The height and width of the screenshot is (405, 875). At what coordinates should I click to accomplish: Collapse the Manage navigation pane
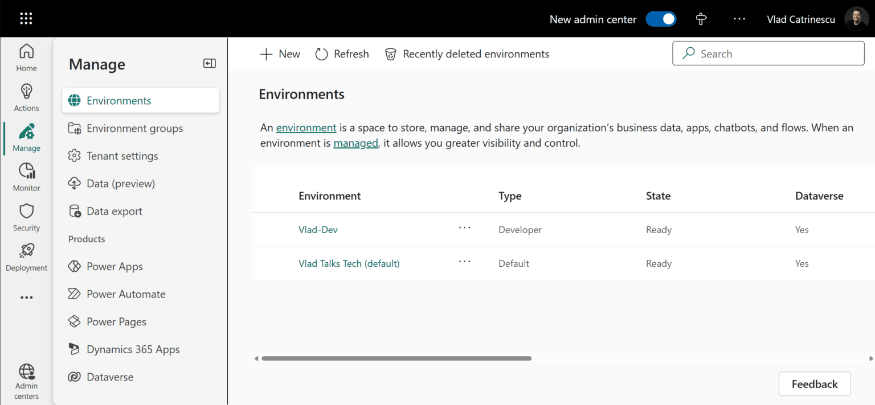click(x=209, y=63)
